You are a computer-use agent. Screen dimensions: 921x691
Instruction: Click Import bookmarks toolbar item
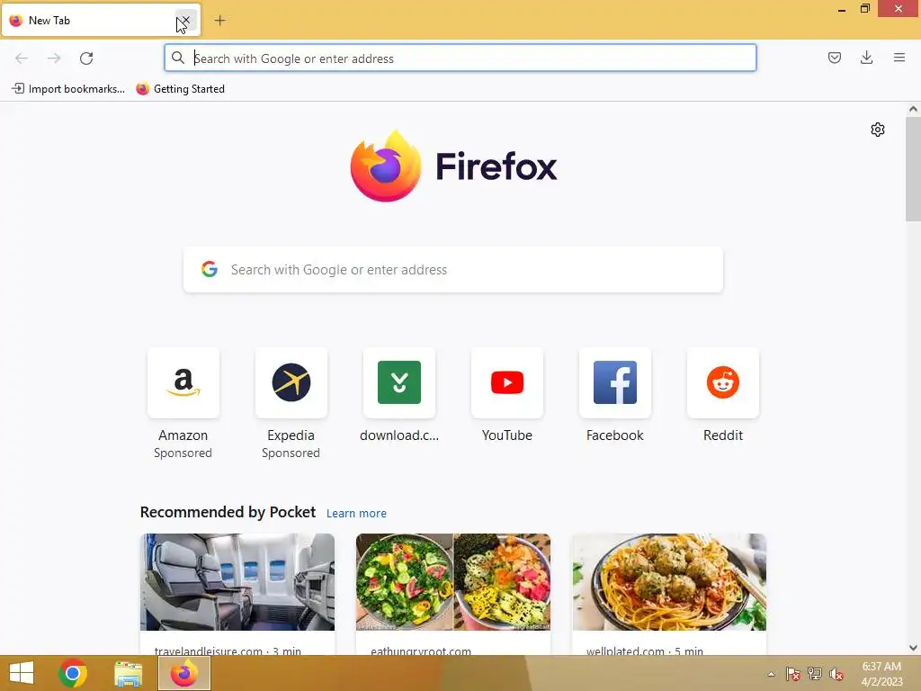(68, 89)
